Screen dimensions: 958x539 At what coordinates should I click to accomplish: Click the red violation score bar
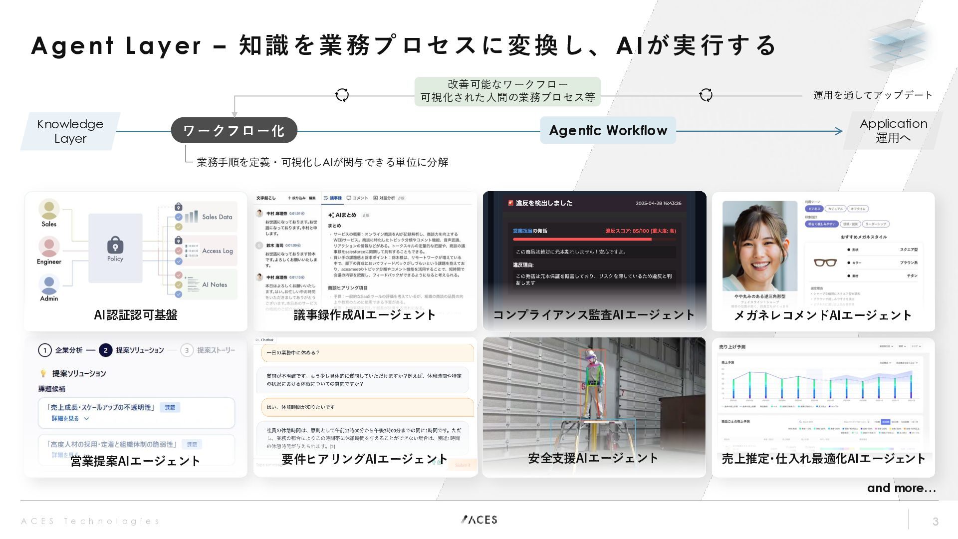pos(582,240)
